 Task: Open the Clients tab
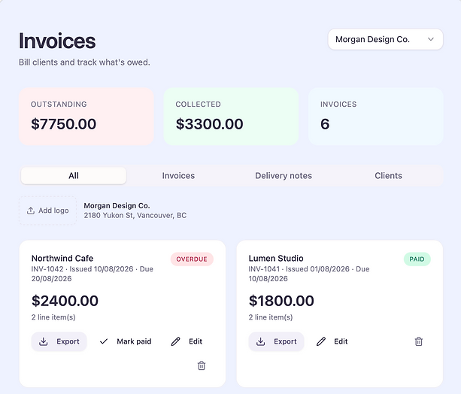coord(388,175)
